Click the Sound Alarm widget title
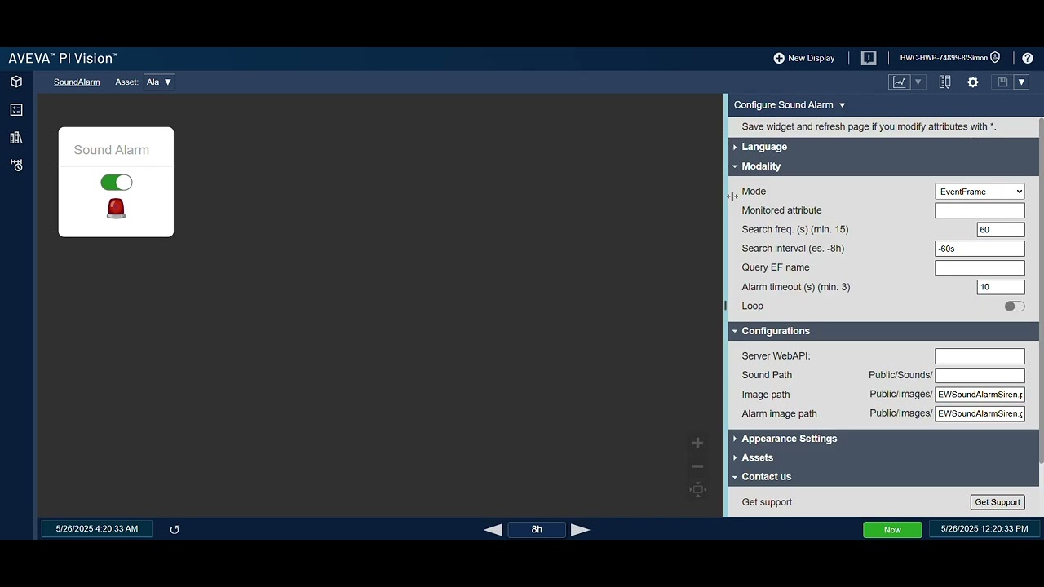 pyautogui.click(x=112, y=150)
